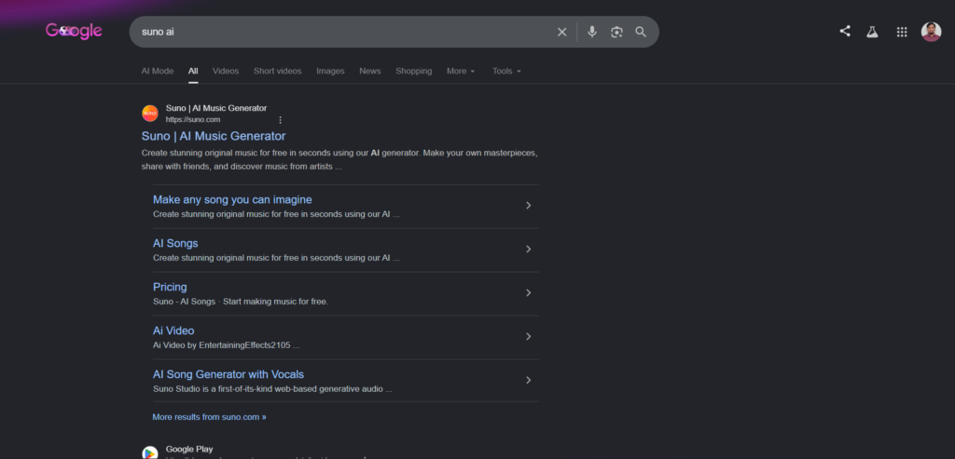Expand the More dropdown

coord(461,71)
